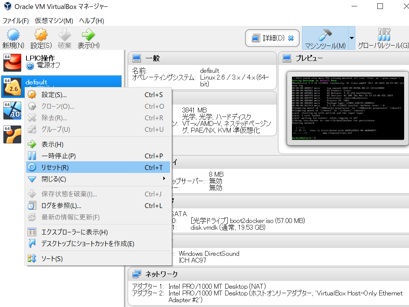Choose ログを参照(L)... to view logs
This screenshot has height=307, width=409.
pos(98,206)
